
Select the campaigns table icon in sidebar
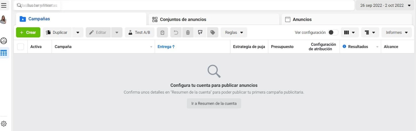(4, 53)
